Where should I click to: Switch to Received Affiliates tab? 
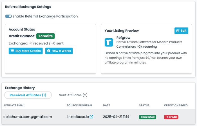coord(28,95)
